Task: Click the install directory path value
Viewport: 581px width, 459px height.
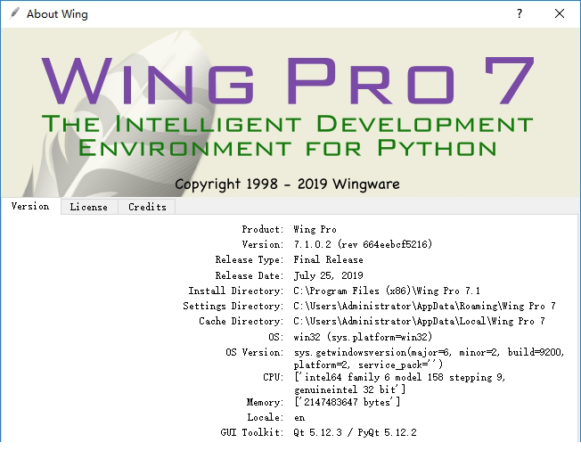Action: pyautogui.click(x=387, y=291)
